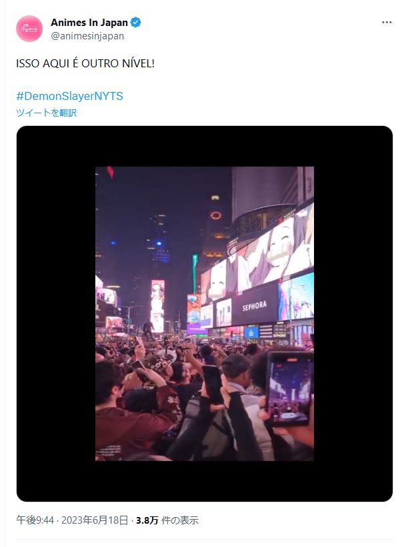Screen dimensions: 400x547
Task: Click the 2023年6月18日 post date
Action: coord(95,520)
